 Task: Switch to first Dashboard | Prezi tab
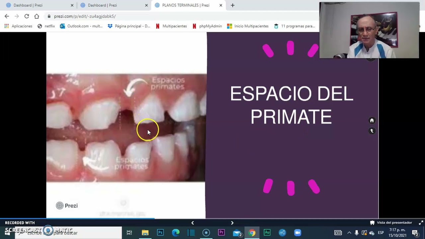(x=39, y=5)
